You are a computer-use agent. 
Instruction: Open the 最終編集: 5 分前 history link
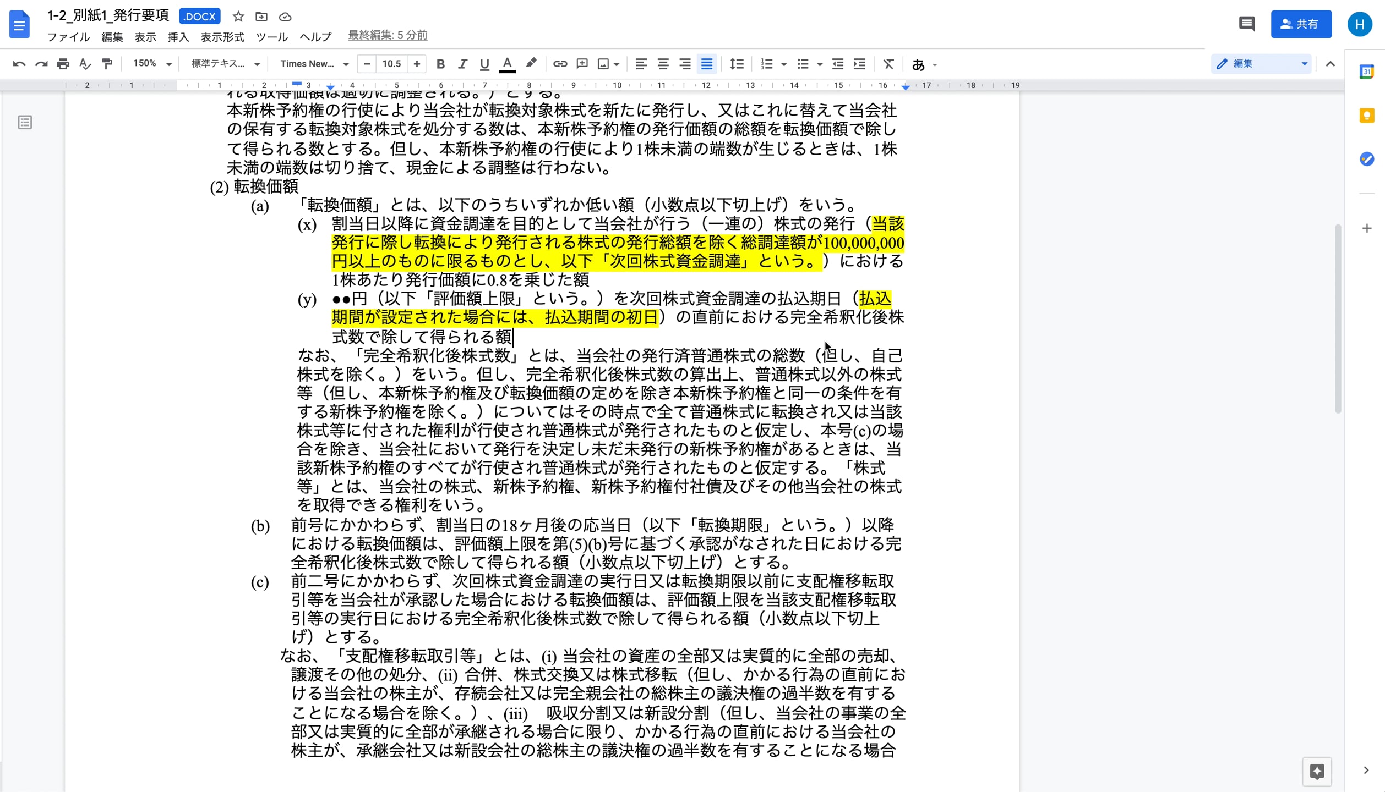388,35
